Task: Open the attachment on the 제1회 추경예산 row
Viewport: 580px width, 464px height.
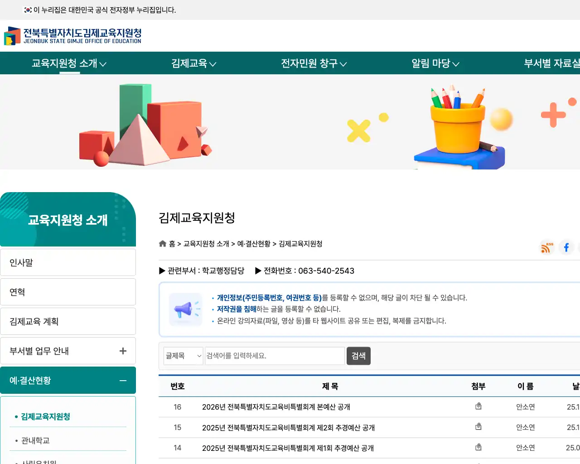Action: pyautogui.click(x=478, y=447)
